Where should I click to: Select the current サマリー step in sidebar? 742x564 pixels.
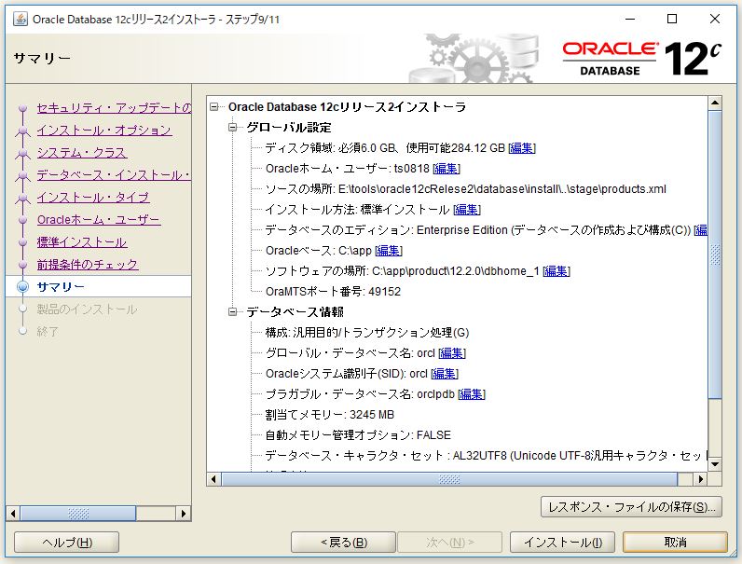61,287
